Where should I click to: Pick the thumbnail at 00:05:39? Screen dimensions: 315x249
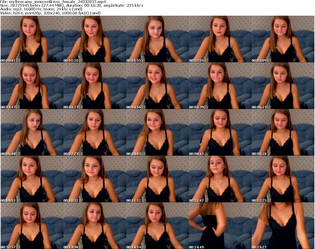click(220, 86)
